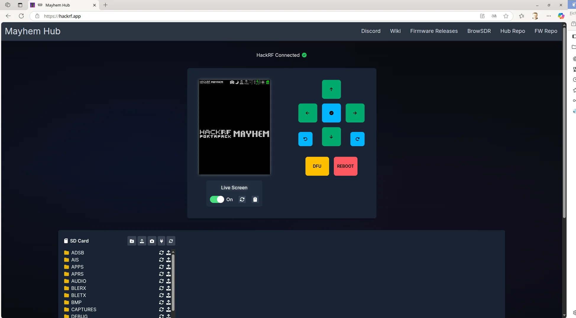Open the Discord link

point(371,31)
